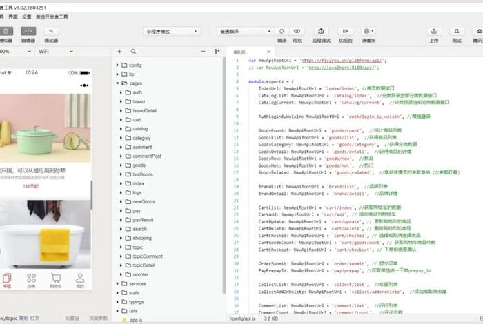Viewport: 483px width, 324px height.
Task: Click the editor (编辑器) toolbar icon
Action: click(28, 31)
